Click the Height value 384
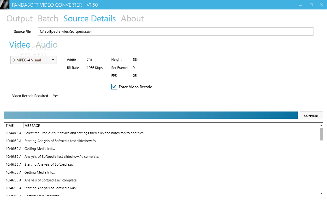Image resolution: width=327 pixels, height=200 pixels. 136,60
